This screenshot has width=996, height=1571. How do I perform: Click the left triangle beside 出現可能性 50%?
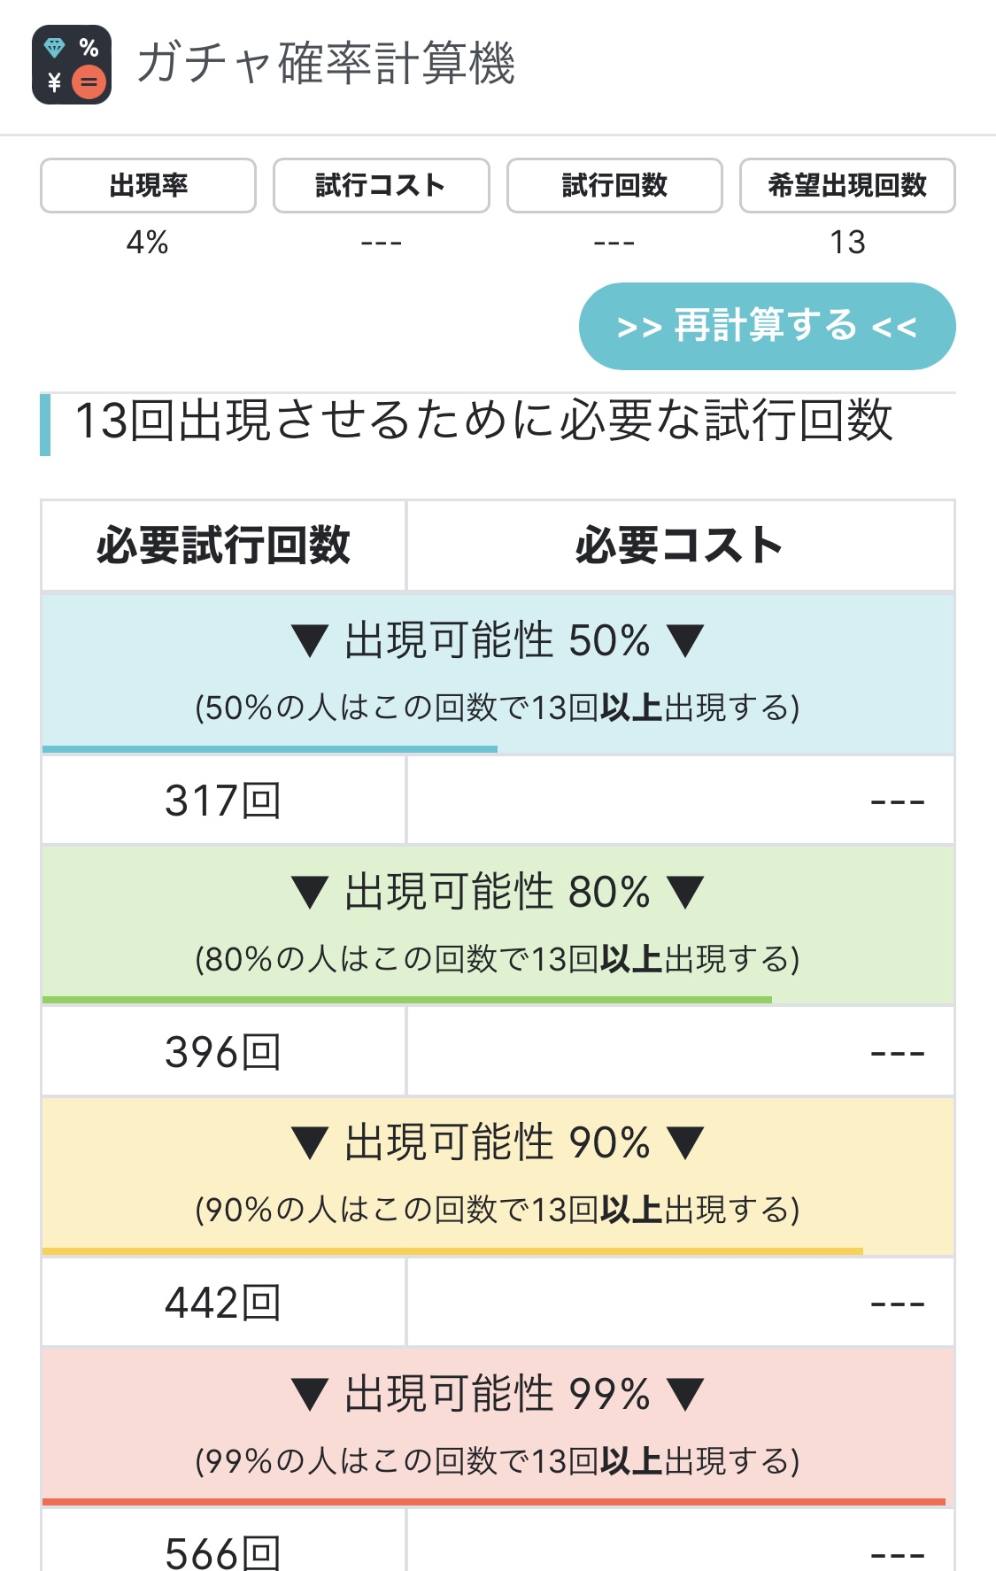pyautogui.click(x=310, y=640)
